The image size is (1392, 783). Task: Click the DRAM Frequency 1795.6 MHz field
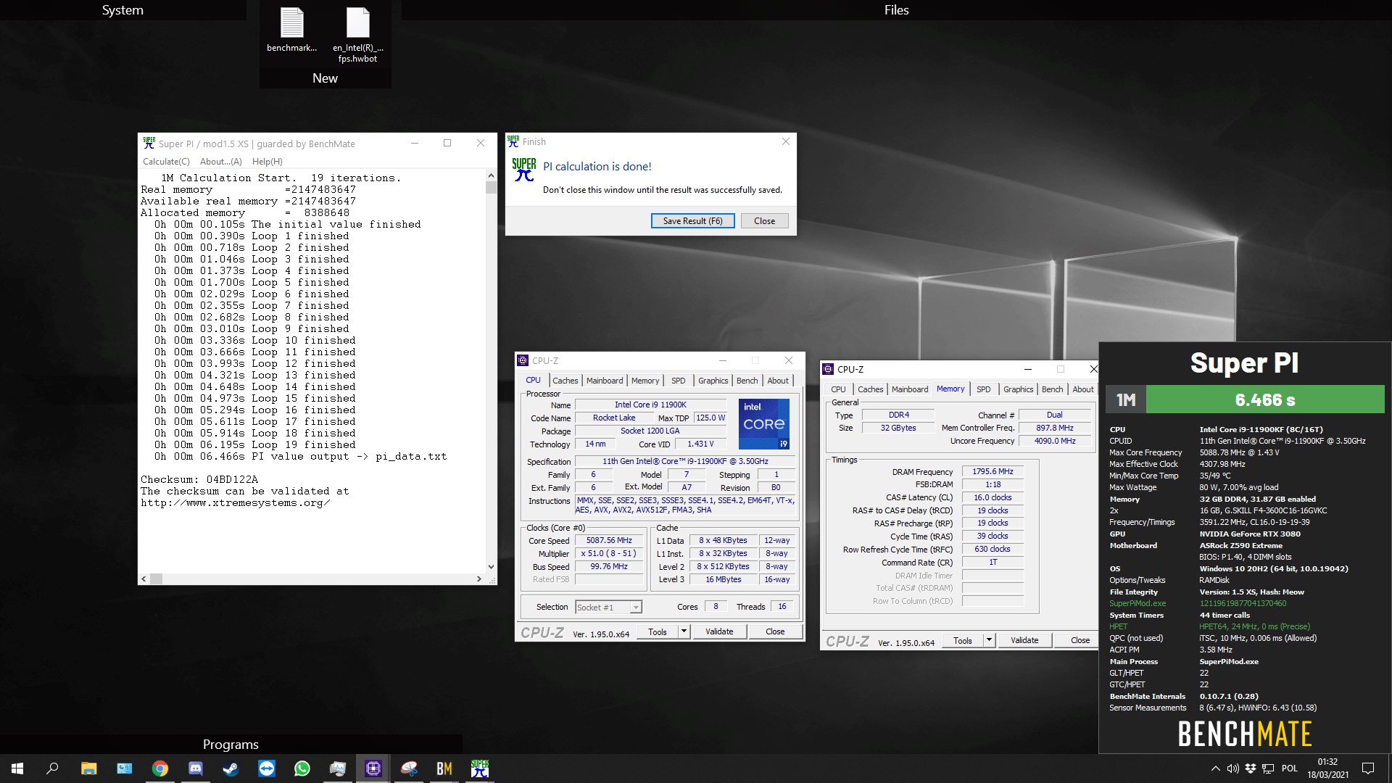[993, 472]
